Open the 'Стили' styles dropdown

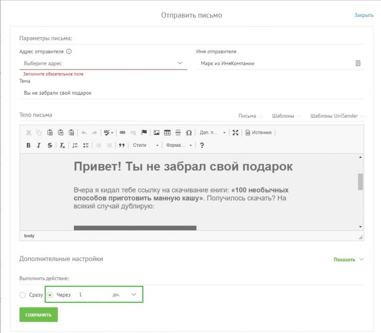(145, 145)
